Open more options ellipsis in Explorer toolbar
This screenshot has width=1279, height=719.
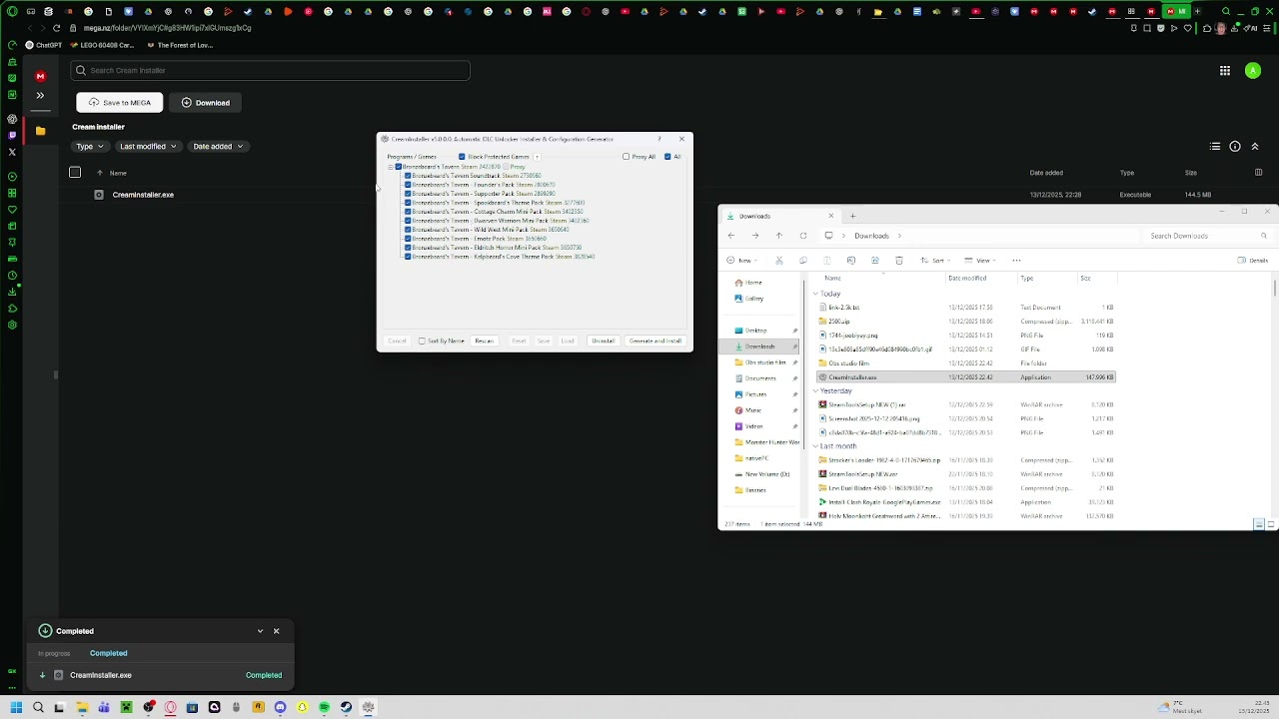click(x=1016, y=261)
